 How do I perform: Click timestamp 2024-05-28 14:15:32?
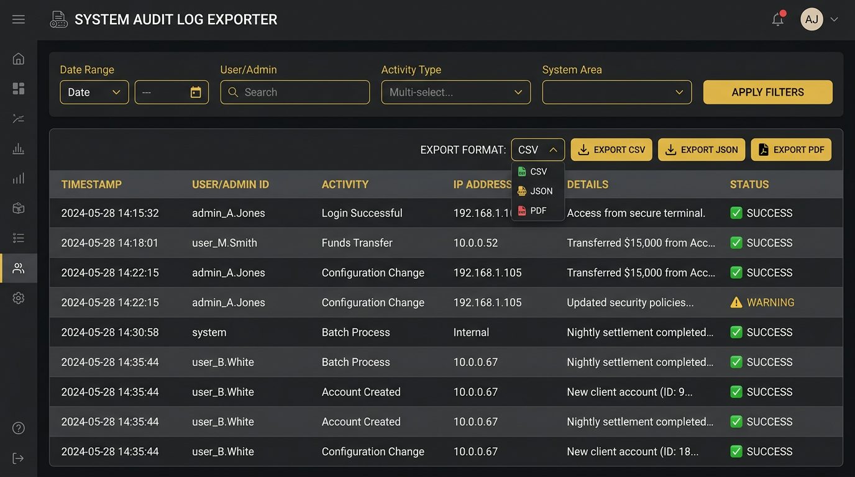click(110, 213)
